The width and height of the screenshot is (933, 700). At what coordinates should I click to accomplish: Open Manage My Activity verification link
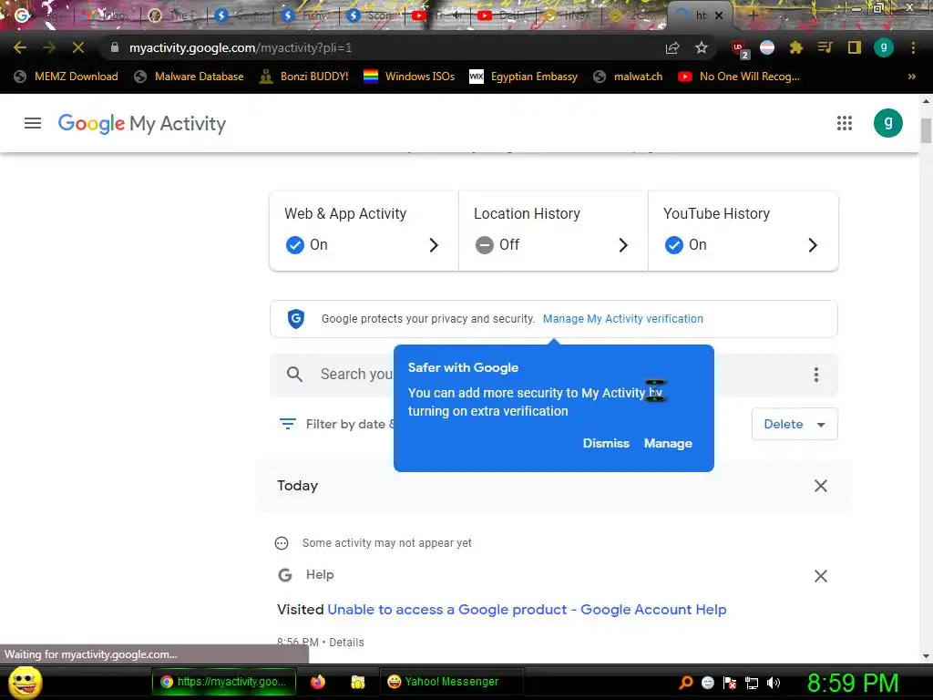coord(623,318)
